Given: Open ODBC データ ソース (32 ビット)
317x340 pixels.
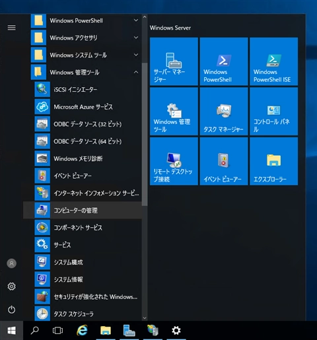Looking at the screenshot, I should tap(83, 124).
